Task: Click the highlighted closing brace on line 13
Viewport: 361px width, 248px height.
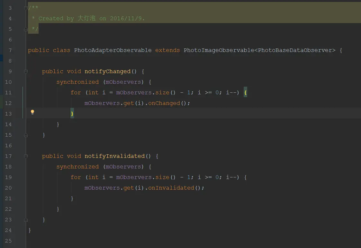Action: 72,114
